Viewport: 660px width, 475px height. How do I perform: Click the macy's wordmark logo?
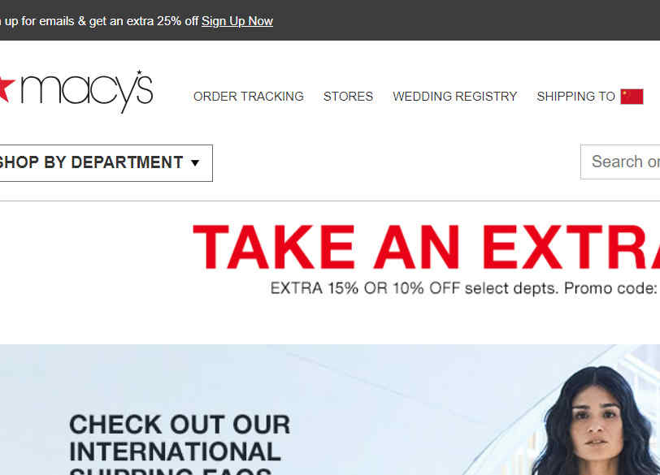tap(87, 92)
